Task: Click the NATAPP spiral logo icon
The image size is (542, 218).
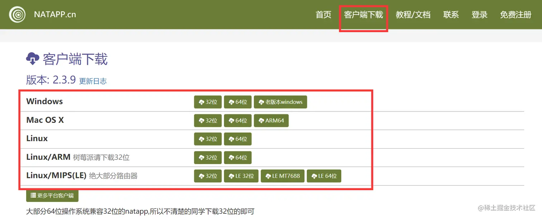Action: pos(17,15)
